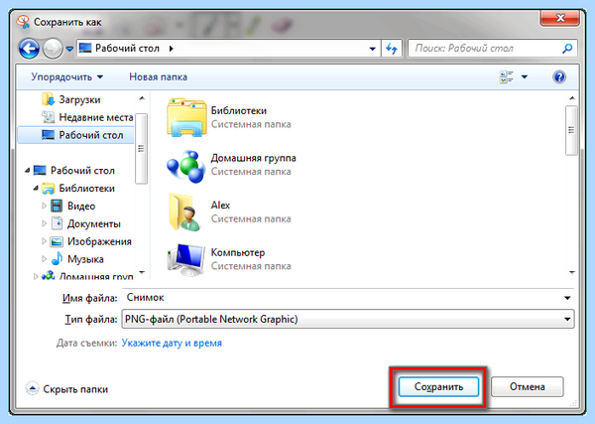Click the Back navigation arrow
The width and height of the screenshot is (595, 424).
[x=29, y=49]
